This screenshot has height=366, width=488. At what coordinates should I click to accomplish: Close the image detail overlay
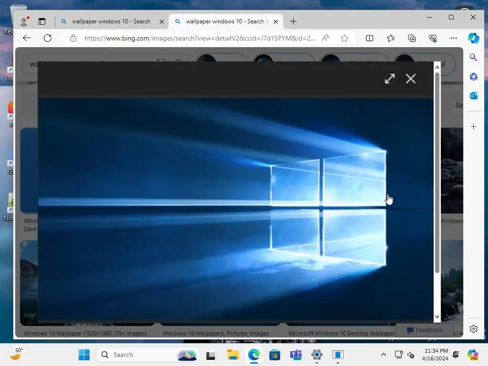click(x=410, y=79)
